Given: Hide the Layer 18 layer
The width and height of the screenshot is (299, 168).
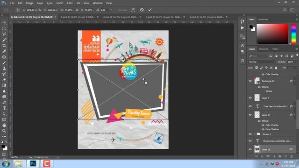Looking at the screenshot, I should pos(250,149).
